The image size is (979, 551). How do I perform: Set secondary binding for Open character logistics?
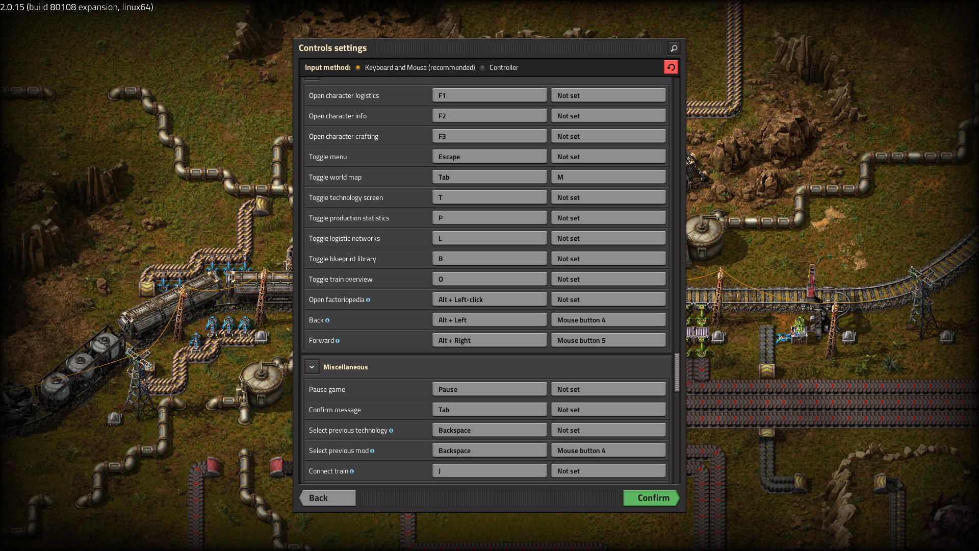tap(608, 95)
